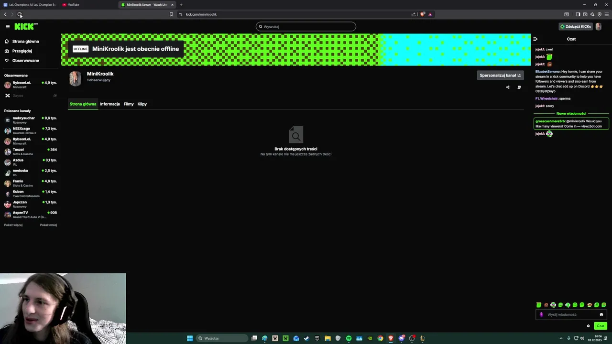
Task: Click Spersonalizuj kanał button
Action: pyautogui.click(x=500, y=75)
